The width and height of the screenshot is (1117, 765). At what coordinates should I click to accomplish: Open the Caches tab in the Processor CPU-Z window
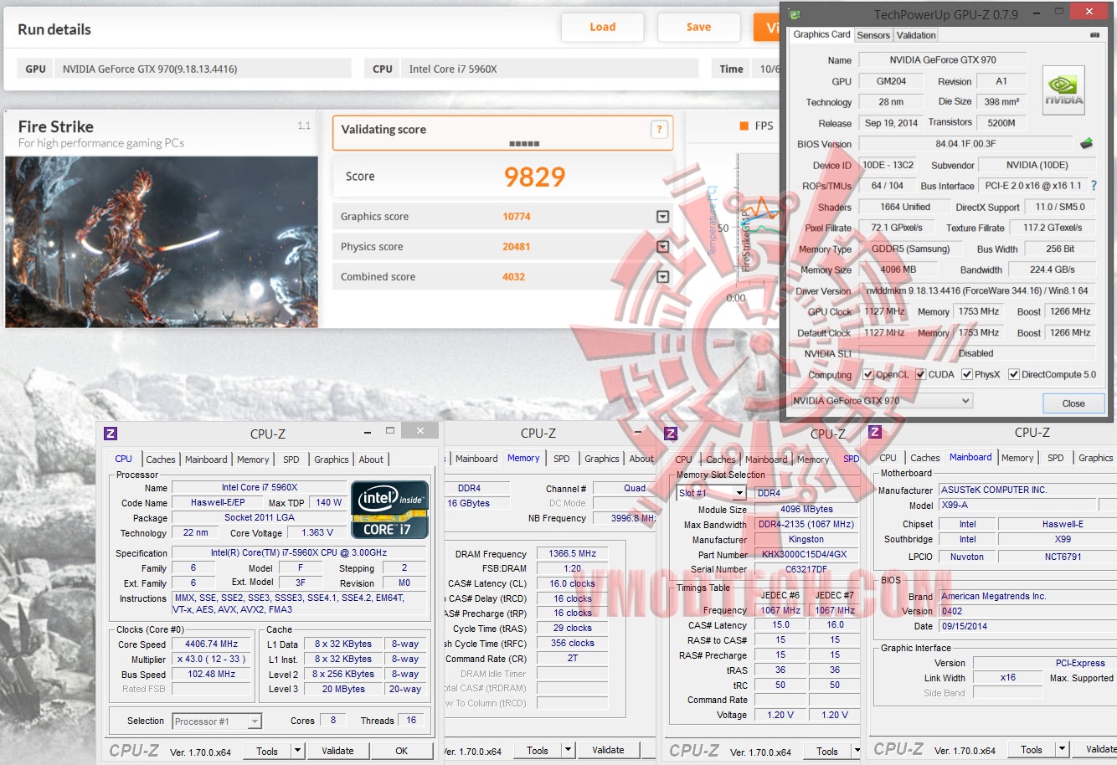tap(161, 460)
